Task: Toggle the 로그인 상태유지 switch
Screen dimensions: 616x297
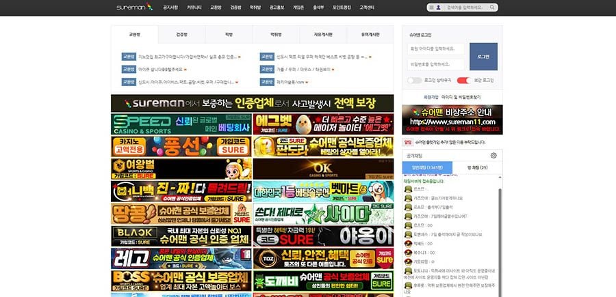Action: pyautogui.click(x=414, y=81)
